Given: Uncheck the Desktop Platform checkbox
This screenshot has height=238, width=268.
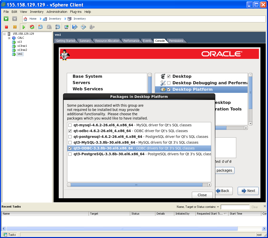Looking at the screenshot, I should [169, 89].
